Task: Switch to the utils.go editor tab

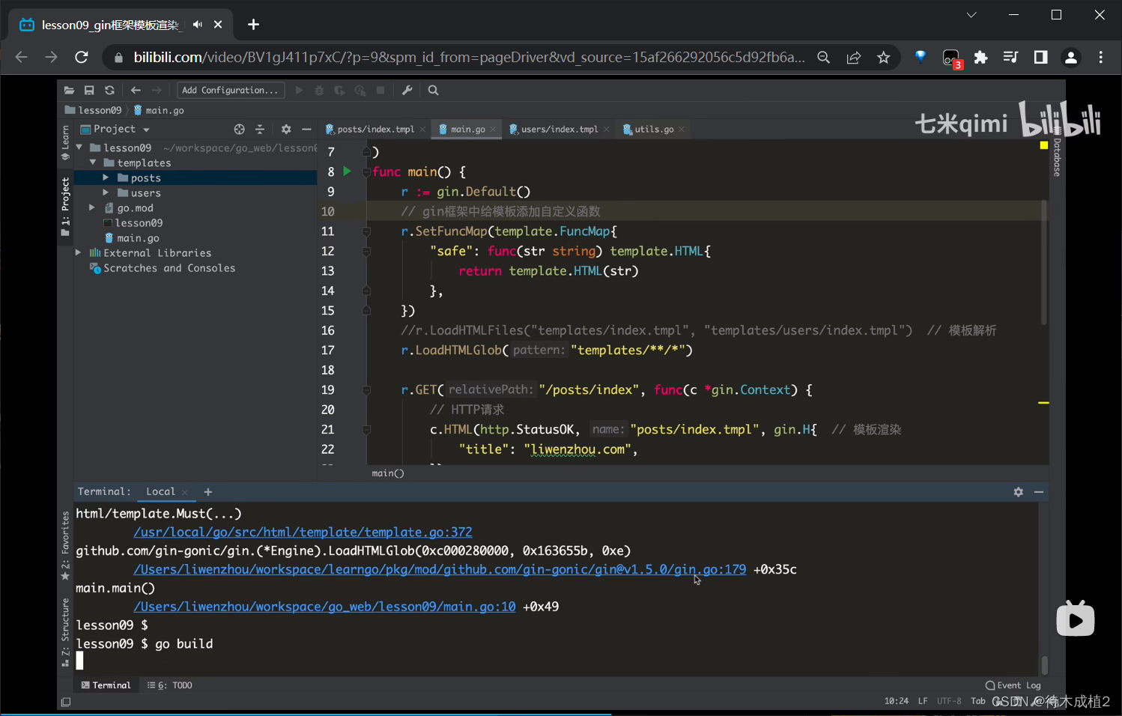Action: click(x=653, y=130)
